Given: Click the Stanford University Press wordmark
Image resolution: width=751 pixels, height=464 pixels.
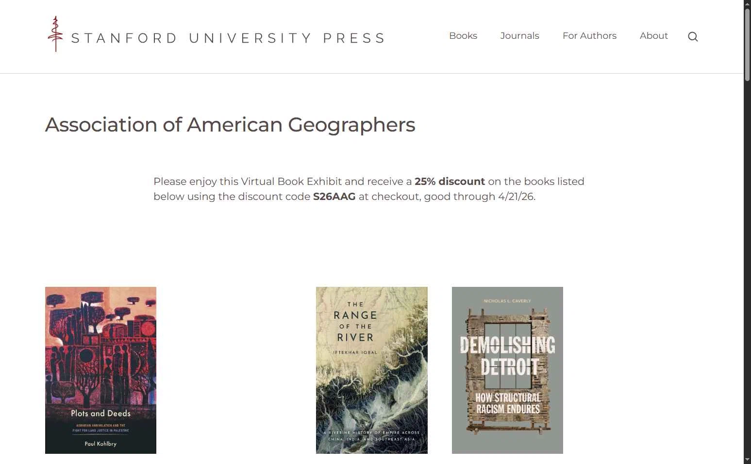Looking at the screenshot, I should (x=228, y=38).
